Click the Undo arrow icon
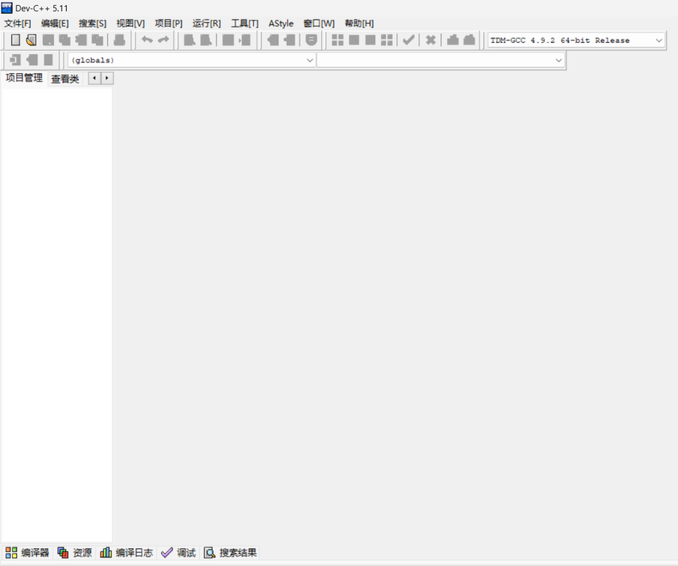678x566 pixels. (x=147, y=40)
